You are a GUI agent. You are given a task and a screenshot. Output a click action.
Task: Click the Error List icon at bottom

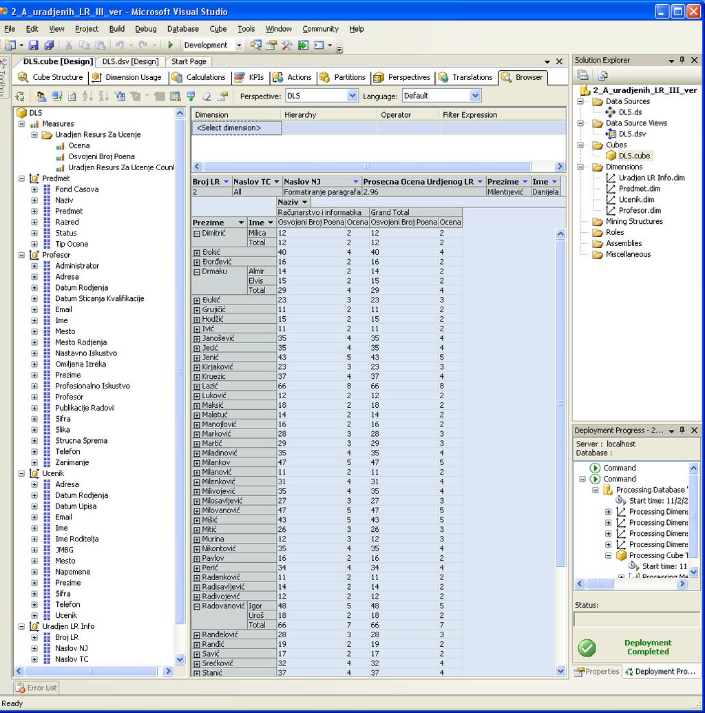coord(19,688)
